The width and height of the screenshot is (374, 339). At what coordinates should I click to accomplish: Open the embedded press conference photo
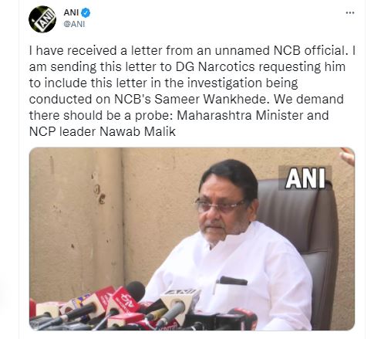click(x=192, y=239)
